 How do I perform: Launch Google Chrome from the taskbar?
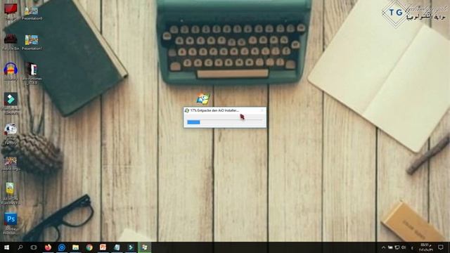[89, 247]
